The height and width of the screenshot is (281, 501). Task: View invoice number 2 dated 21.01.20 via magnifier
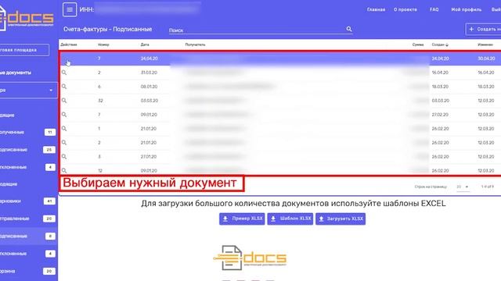[x=64, y=143]
